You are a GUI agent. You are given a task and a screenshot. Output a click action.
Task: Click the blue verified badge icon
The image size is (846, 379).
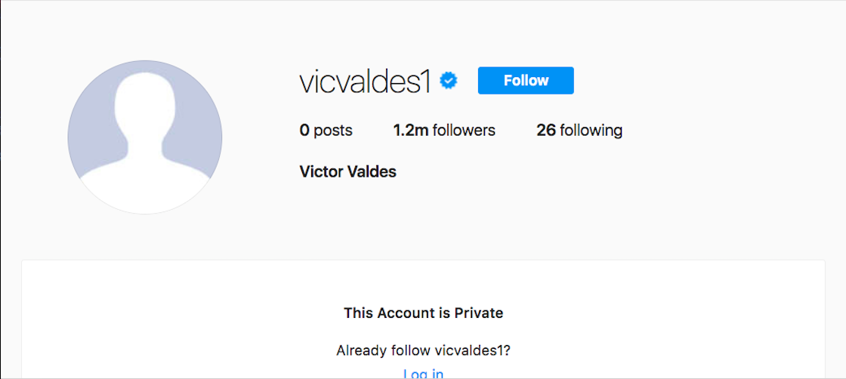tap(449, 81)
